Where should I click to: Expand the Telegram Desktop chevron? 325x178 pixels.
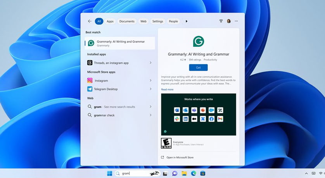coord(150,89)
